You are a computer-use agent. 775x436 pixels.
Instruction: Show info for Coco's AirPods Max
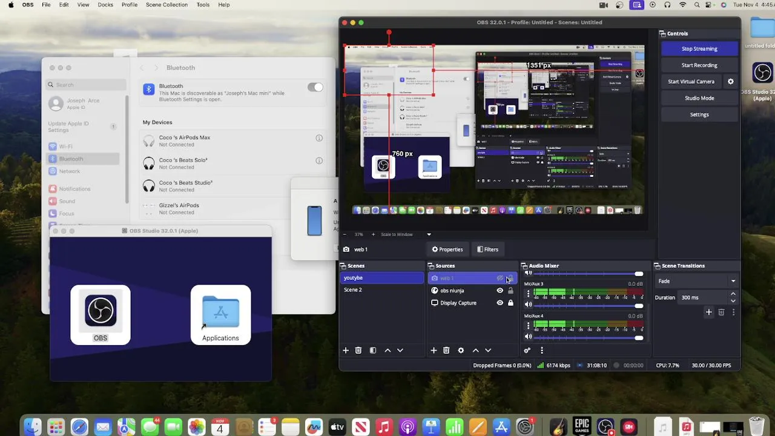pos(319,138)
